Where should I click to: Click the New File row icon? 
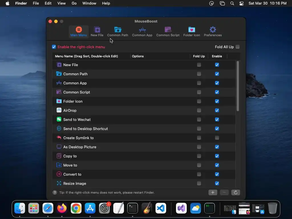pyautogui.click(x=59, y=65)
